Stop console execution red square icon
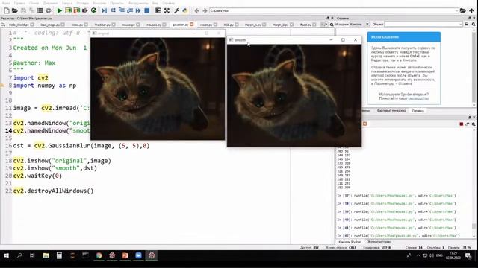 [462, 124]
